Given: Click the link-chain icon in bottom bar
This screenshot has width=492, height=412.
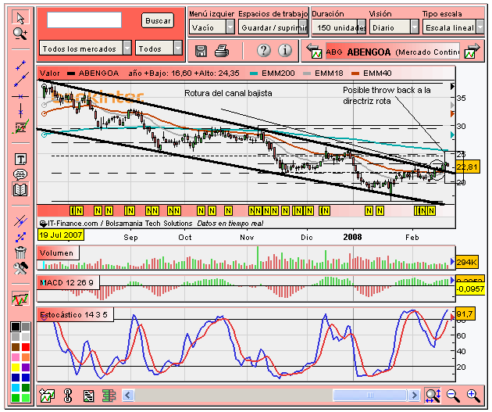Looking at the screenshot, I should click(x=68, y=395).
